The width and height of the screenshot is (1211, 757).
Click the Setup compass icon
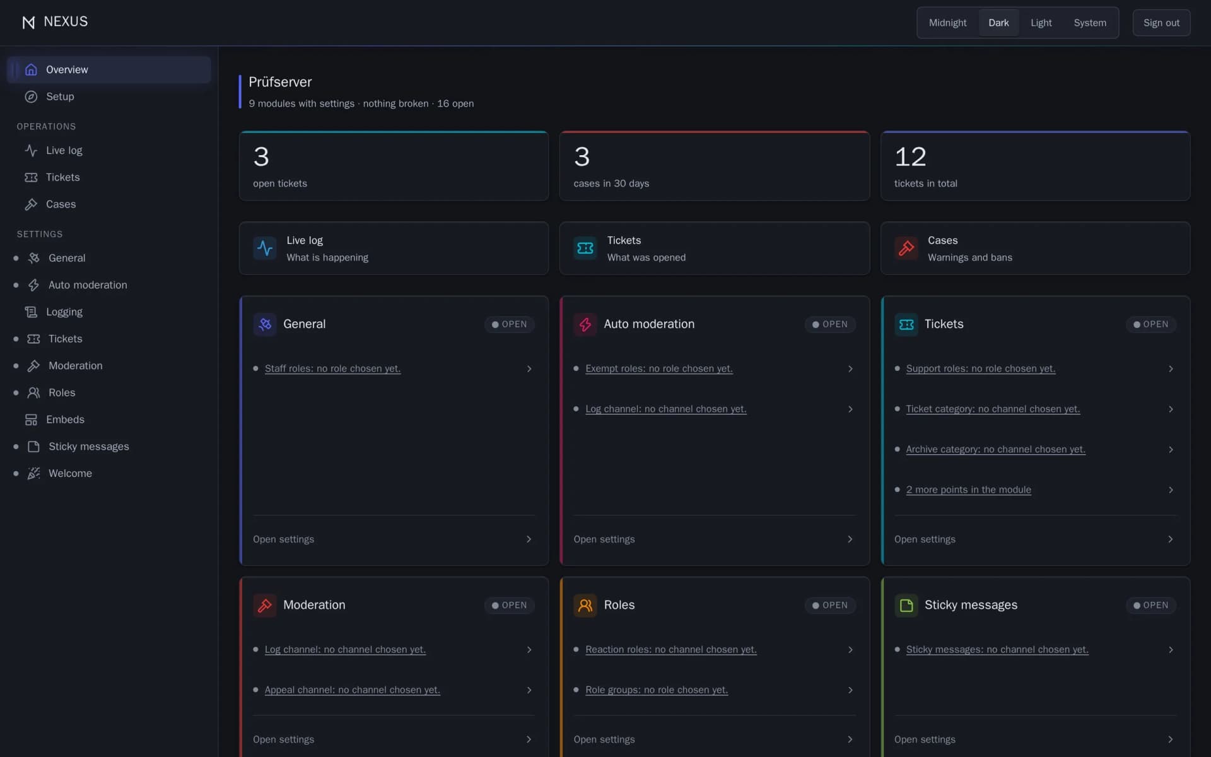click(x=31, y=97)
